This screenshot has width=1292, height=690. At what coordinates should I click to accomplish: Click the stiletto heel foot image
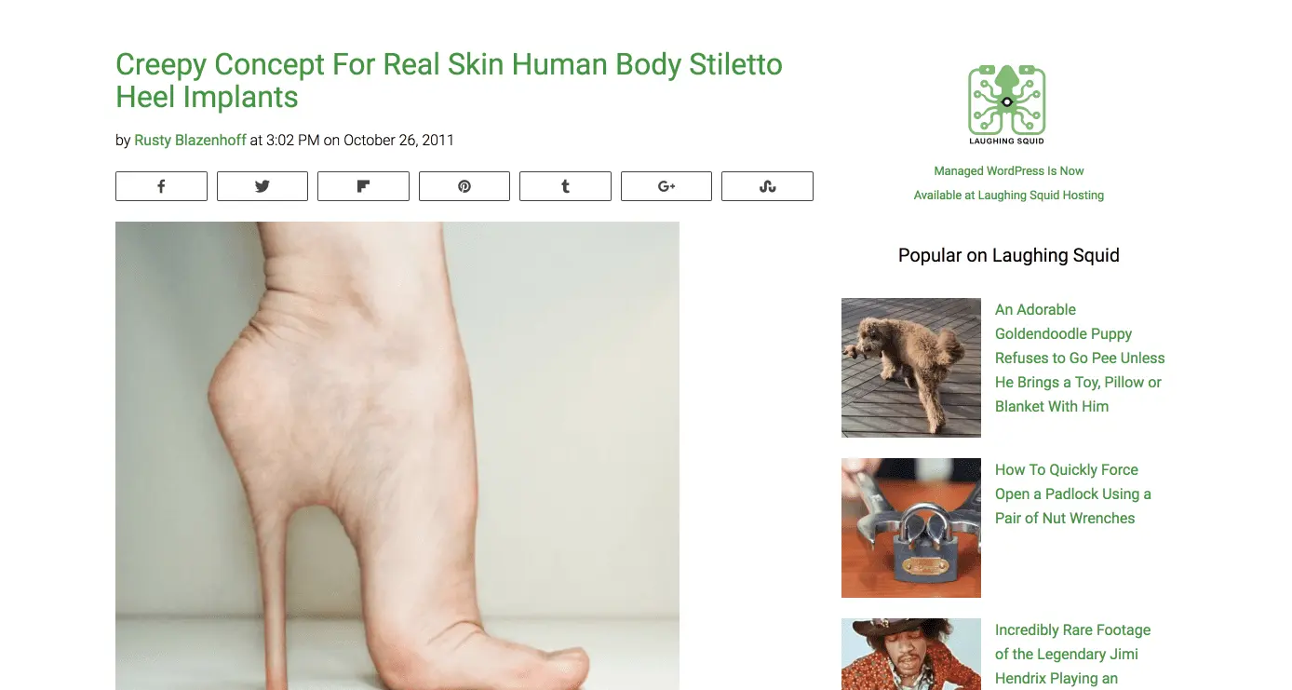click(397, 455)
